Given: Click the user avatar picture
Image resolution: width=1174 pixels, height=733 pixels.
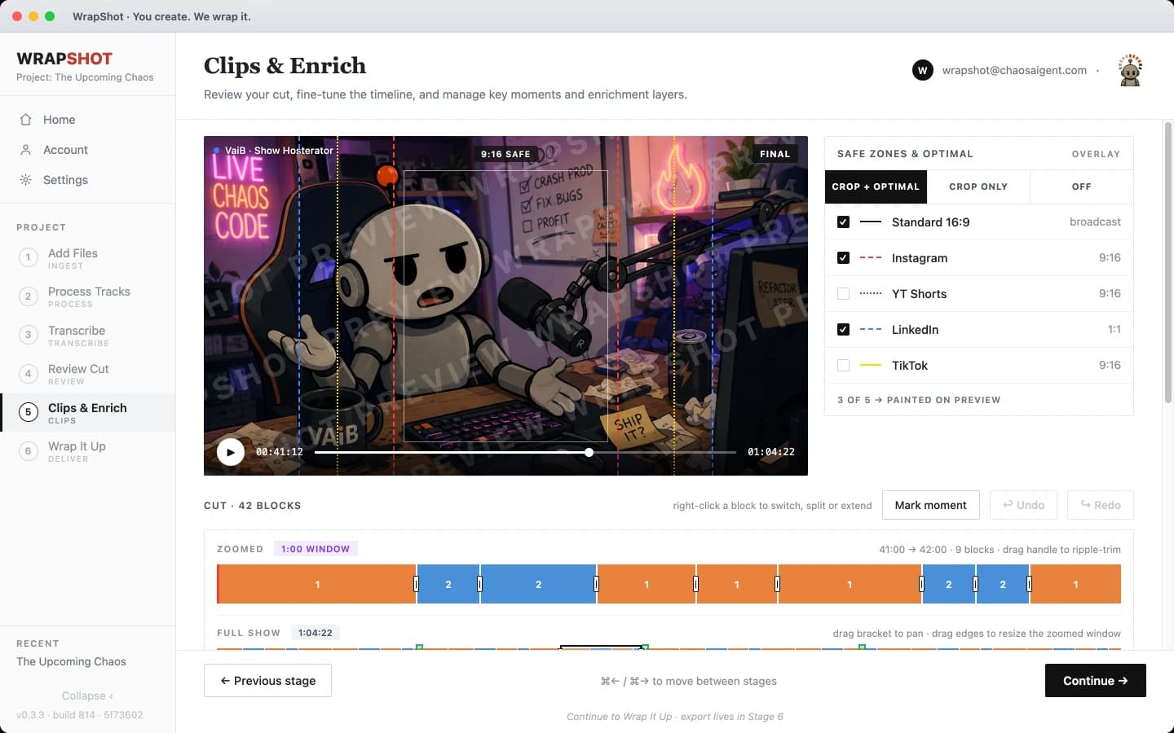Looking at the screenshot, I should click(x=1130, y=70).
